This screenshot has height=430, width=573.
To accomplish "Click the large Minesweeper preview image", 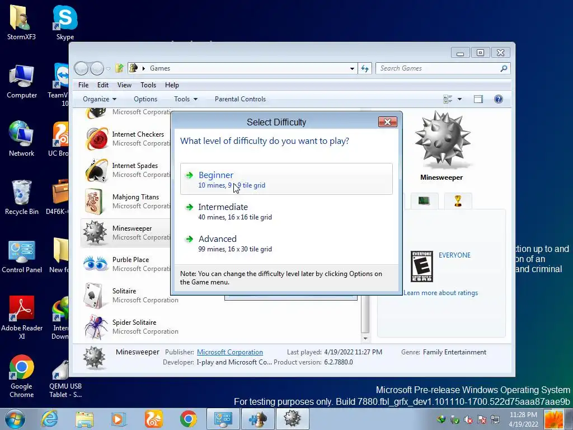I will point(443,140).
